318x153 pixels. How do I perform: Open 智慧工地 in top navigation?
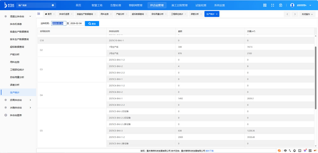pos(97,5)
